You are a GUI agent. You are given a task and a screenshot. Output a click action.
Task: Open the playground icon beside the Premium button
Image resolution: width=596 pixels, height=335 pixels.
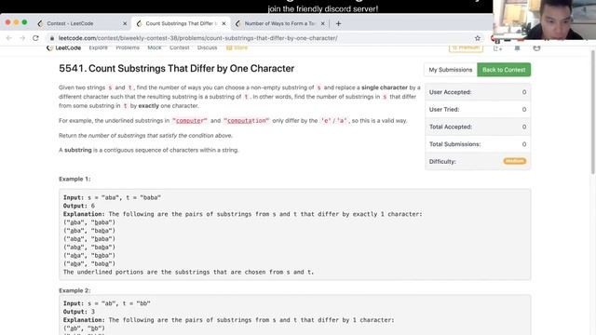click(497, 48)
